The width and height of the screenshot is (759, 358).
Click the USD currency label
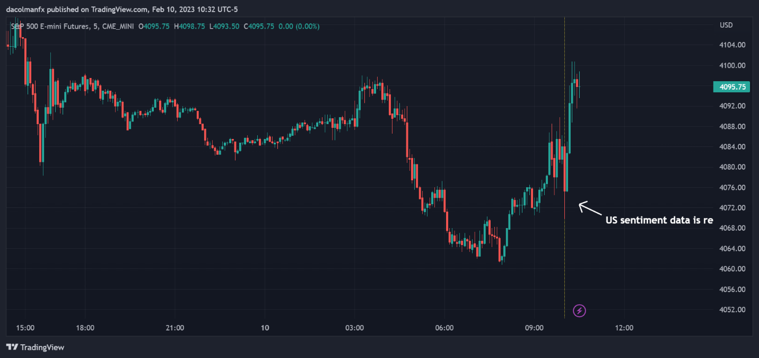726,25
